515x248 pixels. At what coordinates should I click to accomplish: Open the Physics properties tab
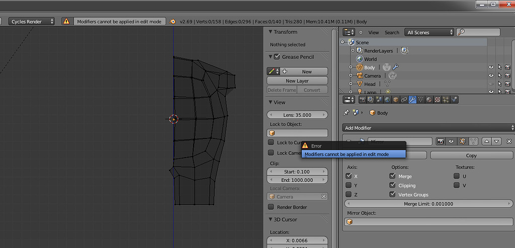click(454, 100)
